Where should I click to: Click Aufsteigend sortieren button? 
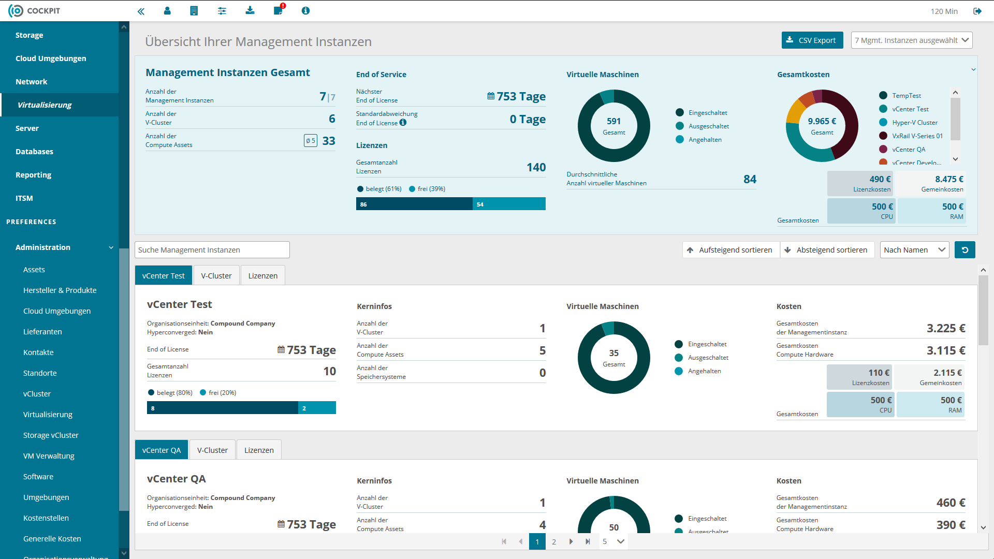(731, 250)
